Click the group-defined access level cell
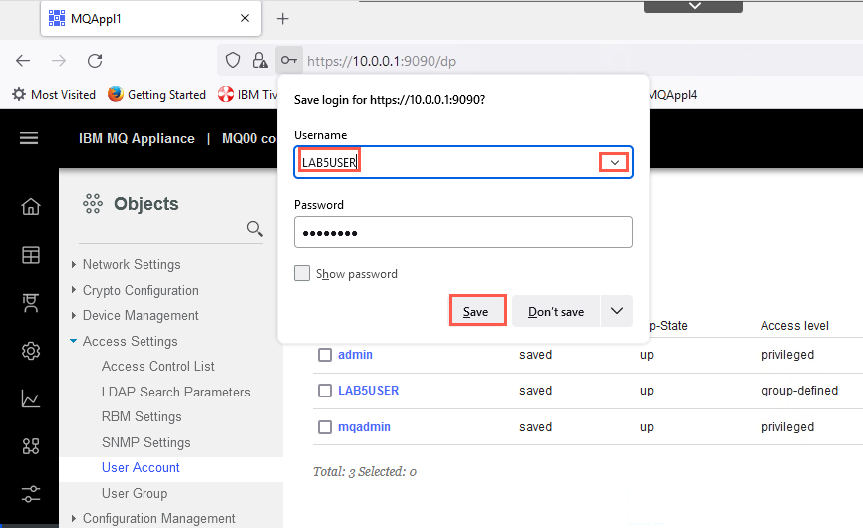Viewport: 863px width, 528px height. [799, 390]
